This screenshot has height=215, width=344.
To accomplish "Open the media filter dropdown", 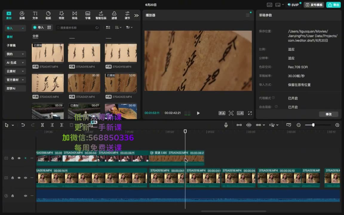I will [x=129, y=27].
